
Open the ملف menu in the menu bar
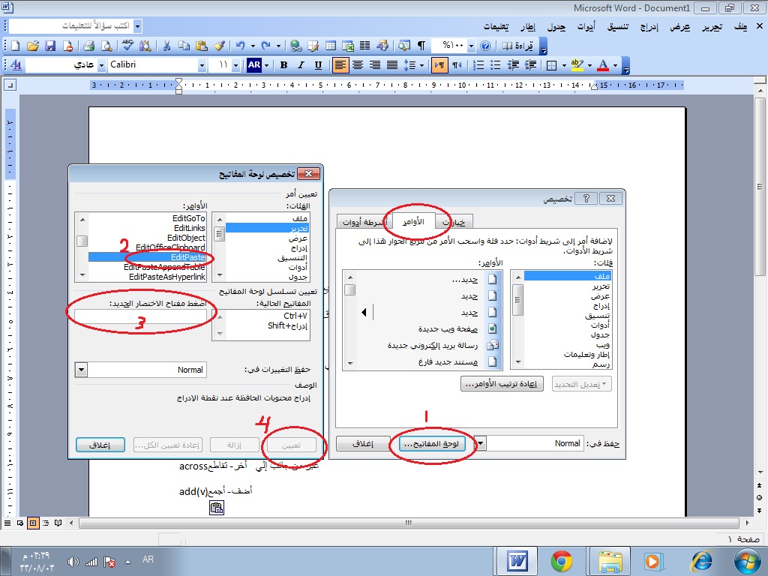coord(740,26)
